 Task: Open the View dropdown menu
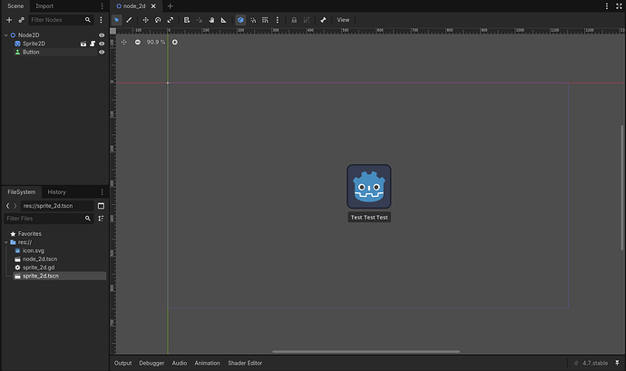(x=343, y=20)
